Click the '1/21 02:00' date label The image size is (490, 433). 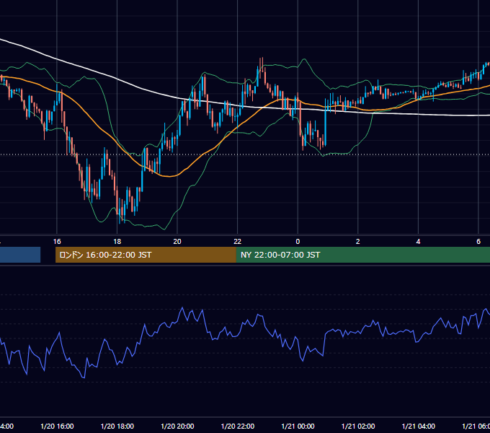(x=358, y=426)
